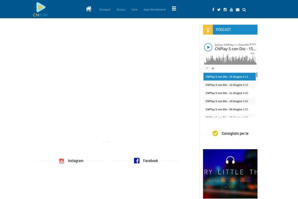Play the podcast track
The width and height of the screenshot is (298, 199).
[x=208, y=47]
